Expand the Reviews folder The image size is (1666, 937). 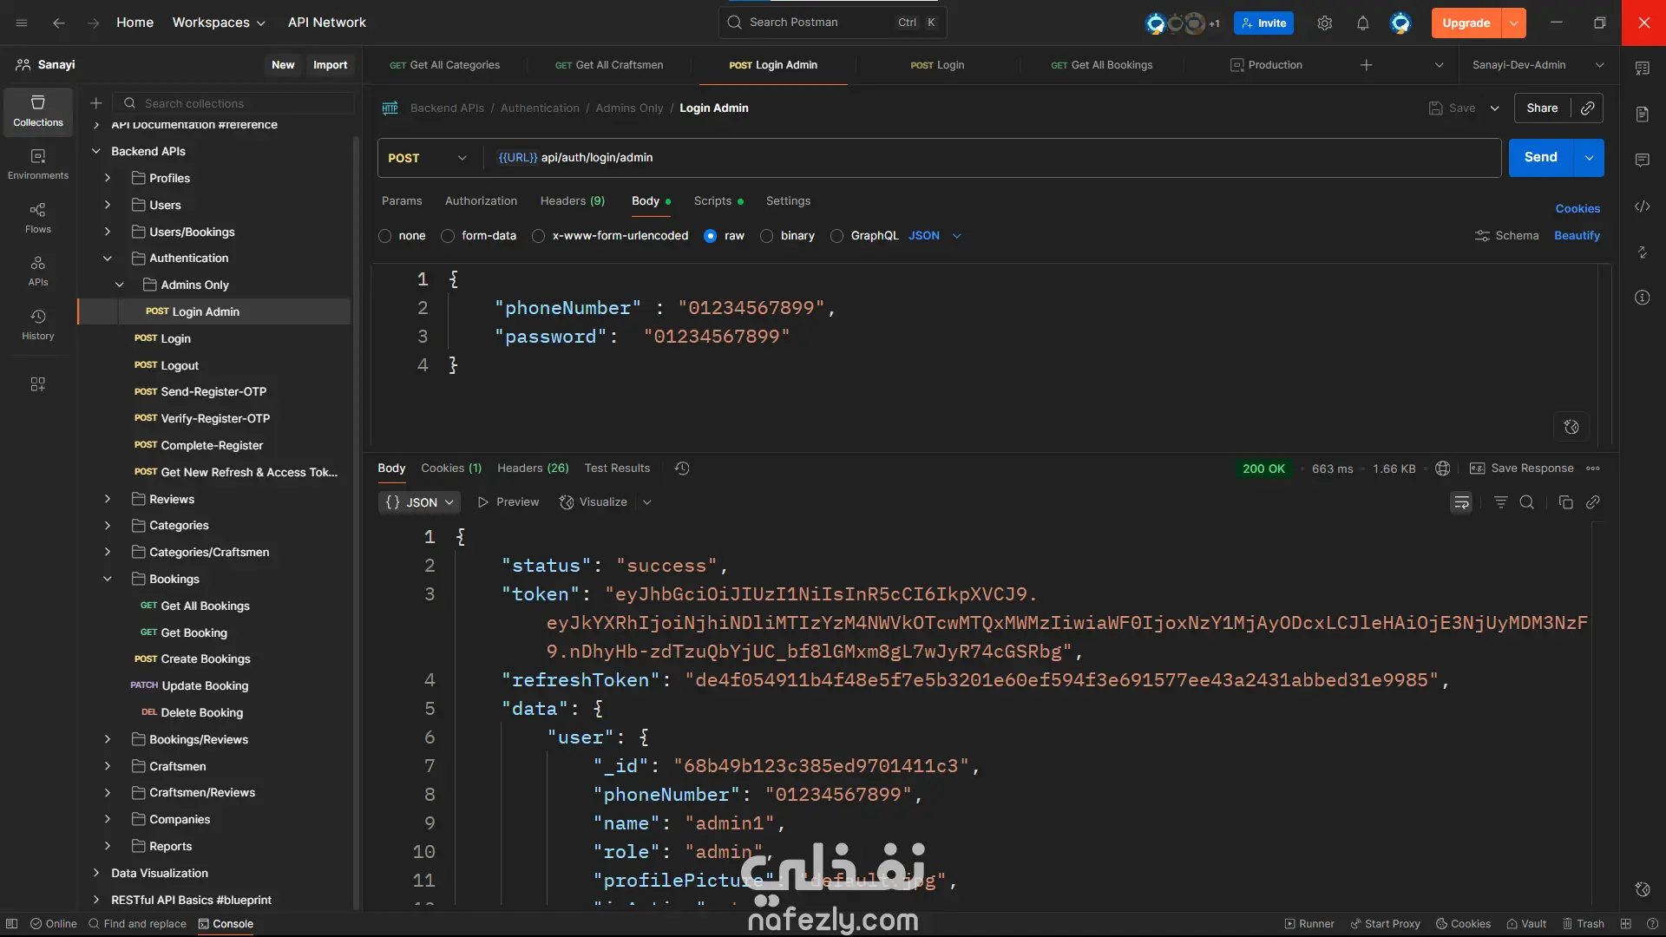point(108,499)
